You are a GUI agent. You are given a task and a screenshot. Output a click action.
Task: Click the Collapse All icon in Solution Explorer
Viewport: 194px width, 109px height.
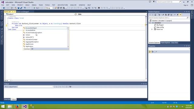[x=169, y=15]
